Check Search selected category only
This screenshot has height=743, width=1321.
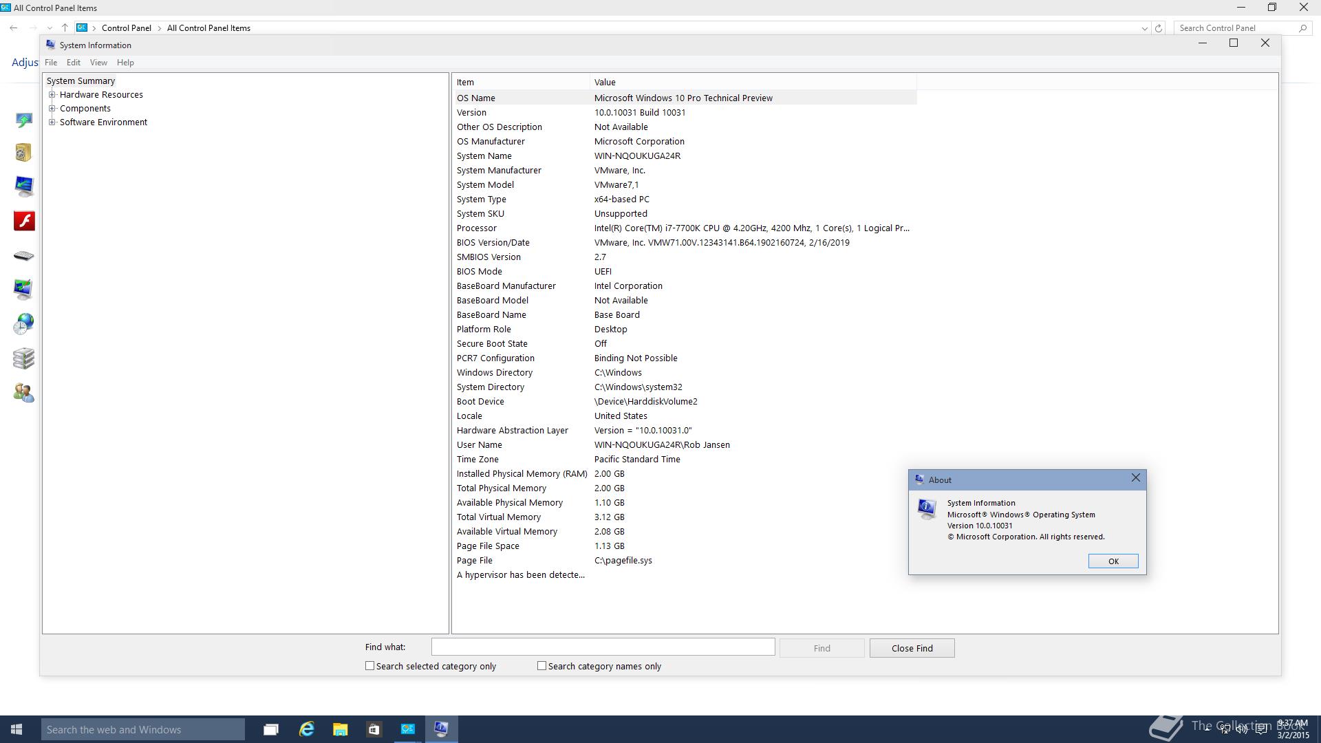click(x=369, y=666)
